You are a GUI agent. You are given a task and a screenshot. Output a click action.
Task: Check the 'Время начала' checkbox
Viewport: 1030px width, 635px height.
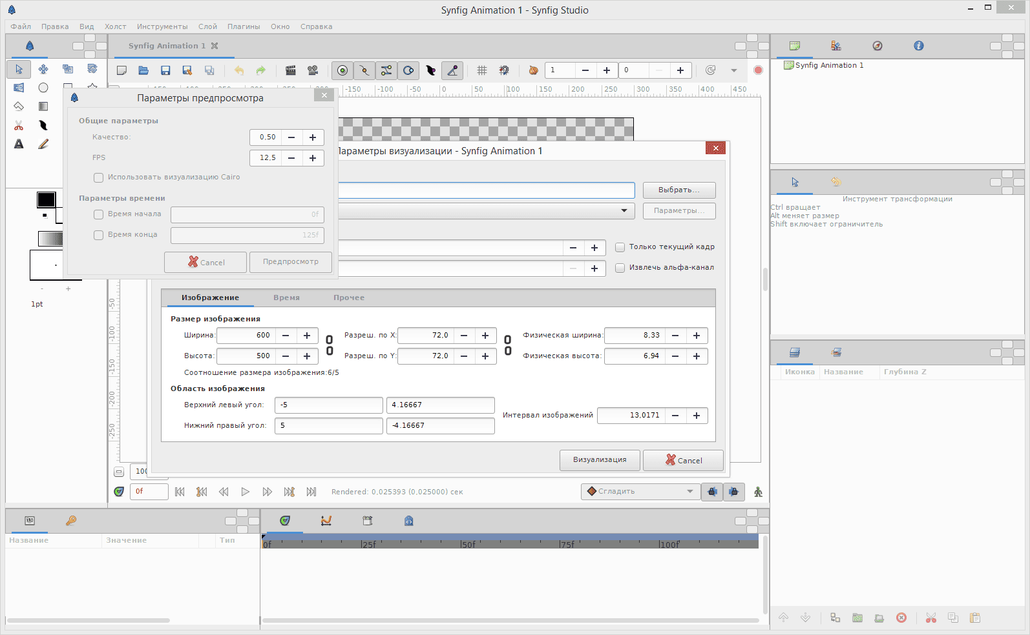point(99,214)
